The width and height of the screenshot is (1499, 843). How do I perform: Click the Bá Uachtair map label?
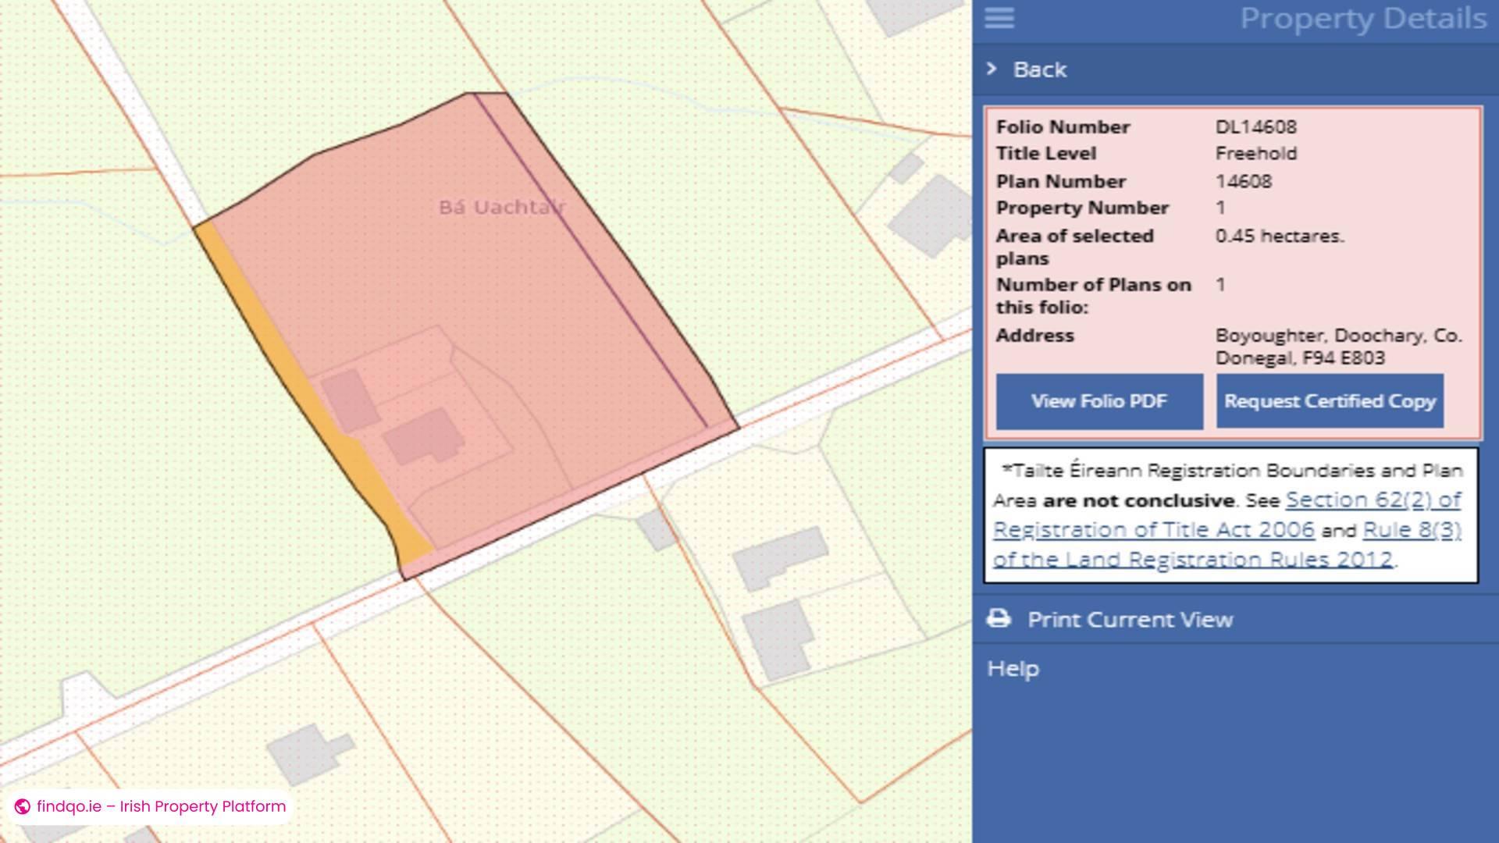(x=501, y=208)
